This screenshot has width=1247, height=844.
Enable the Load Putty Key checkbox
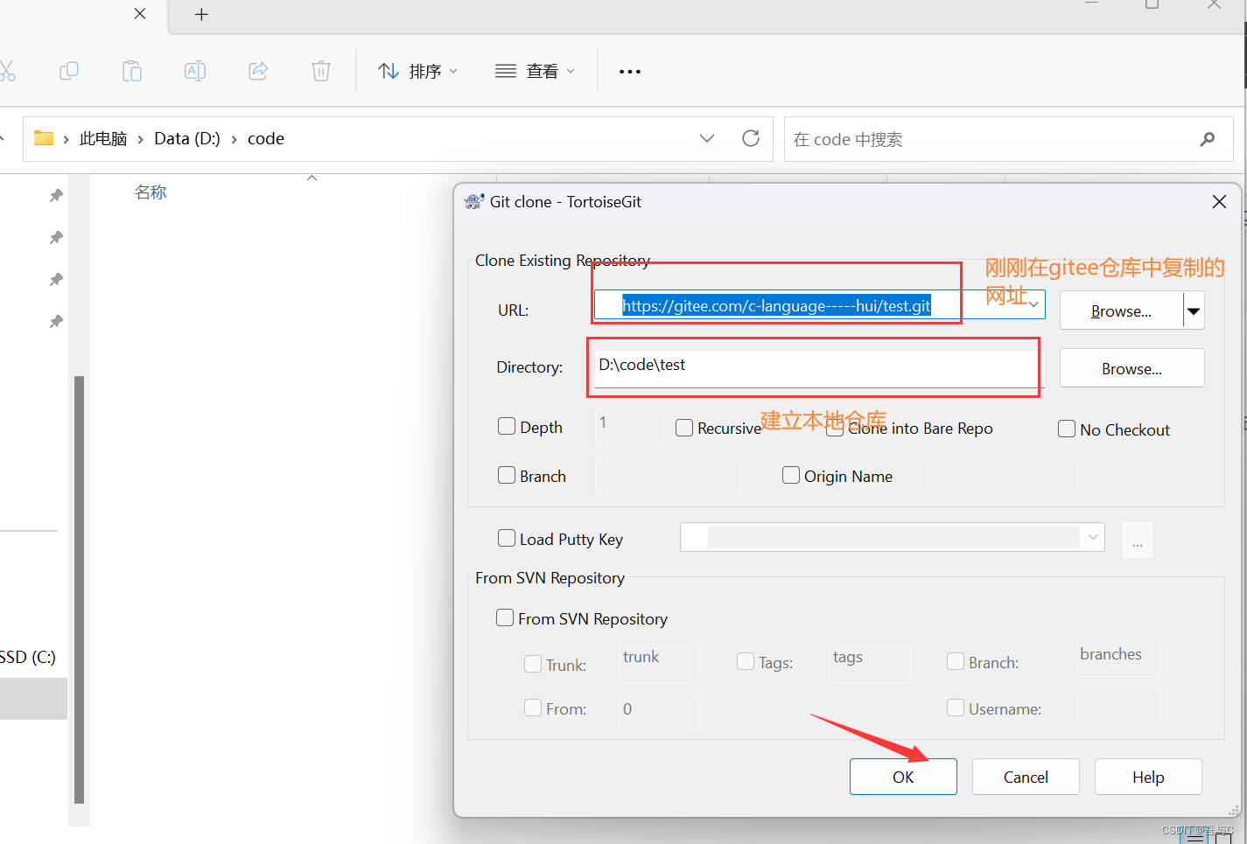point(507,538)
